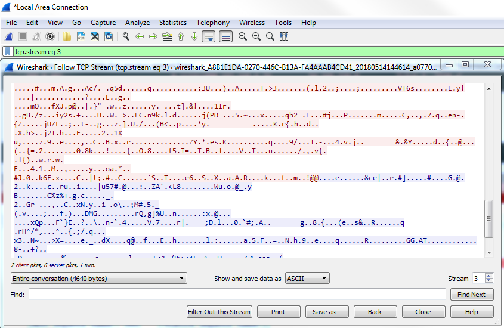This screenshot has width=504, height=328.
Task: Jump to first packet icon
Action: click(181, 36)
